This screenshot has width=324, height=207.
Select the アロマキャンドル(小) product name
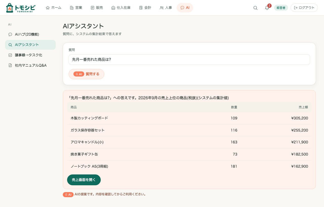[87, 142]
